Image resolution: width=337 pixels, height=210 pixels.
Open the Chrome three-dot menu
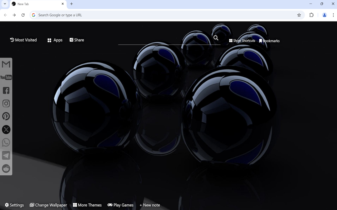pos(333,15)
